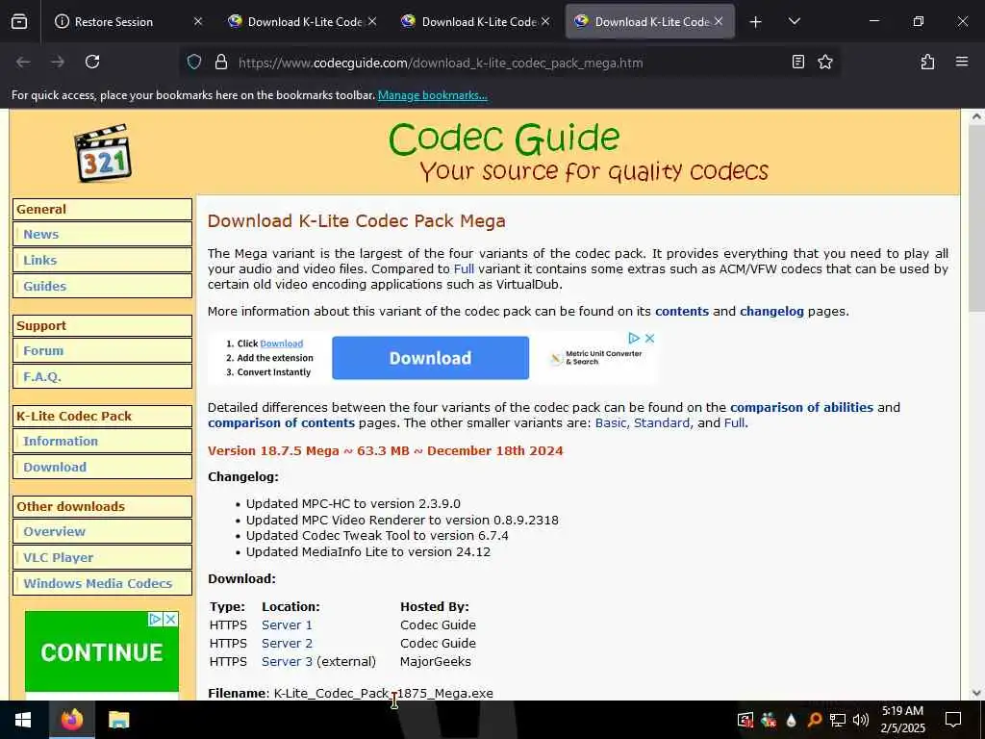Open the taskbar clock showing 5:19 AM

click(x=902, y=720)
